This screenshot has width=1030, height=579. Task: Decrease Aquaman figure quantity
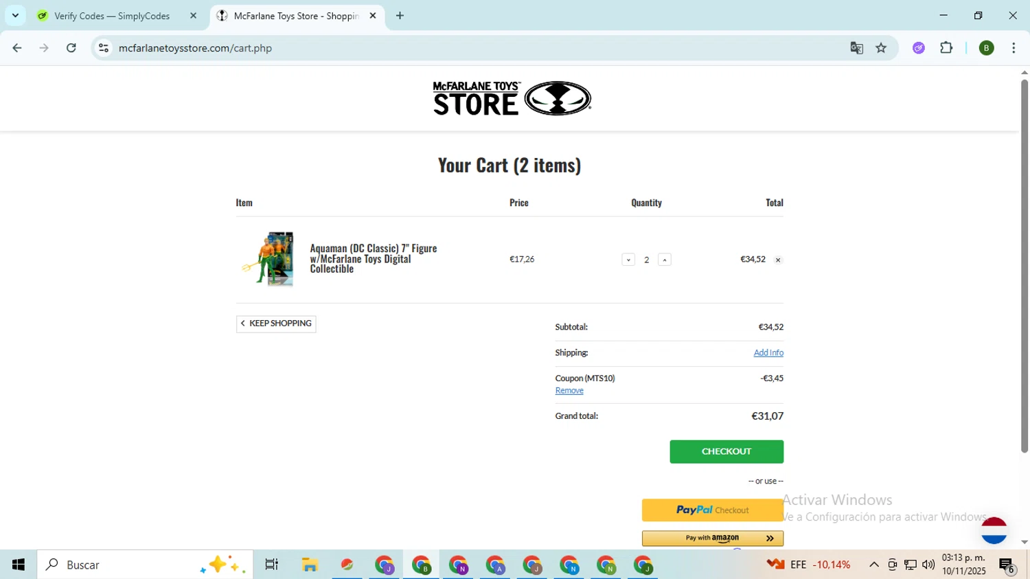tap(628, 260)
